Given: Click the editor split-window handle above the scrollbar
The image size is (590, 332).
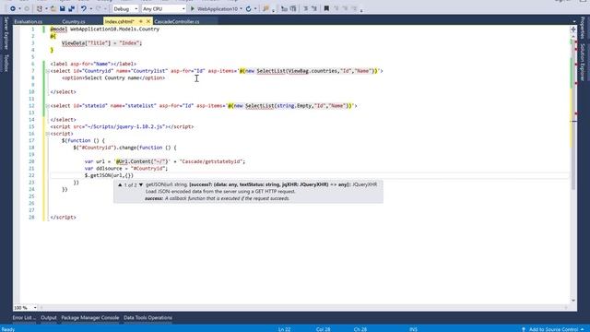Looking at the screenshot, I should [573, 29].
